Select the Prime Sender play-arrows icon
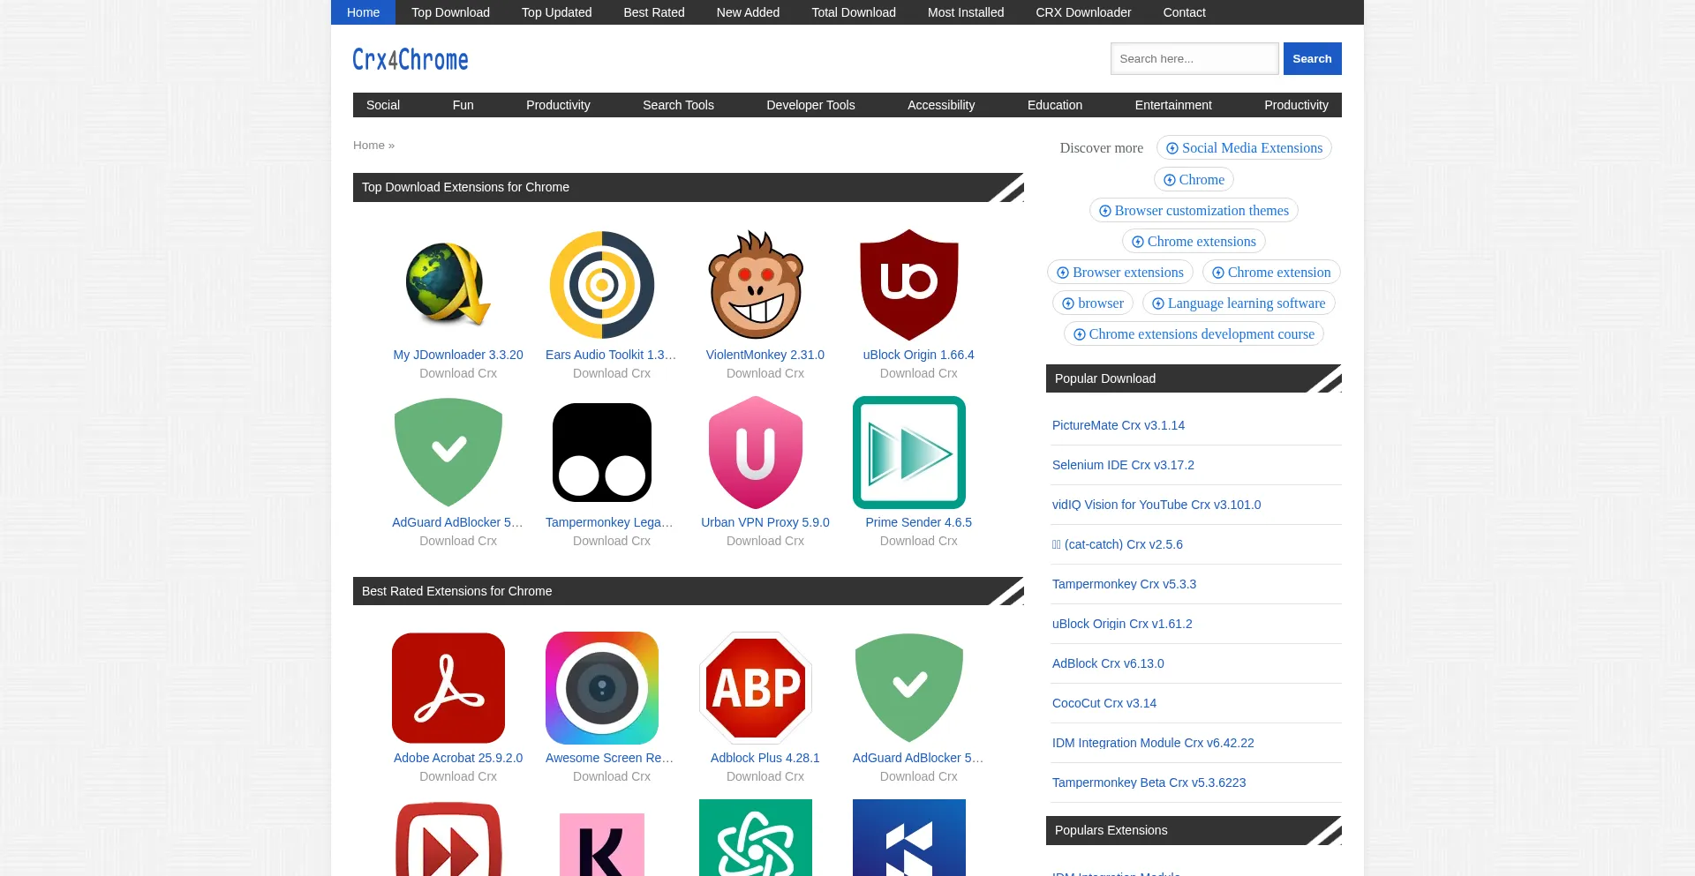This screenshot has width=1695, height=876. [x=909, y=453]
